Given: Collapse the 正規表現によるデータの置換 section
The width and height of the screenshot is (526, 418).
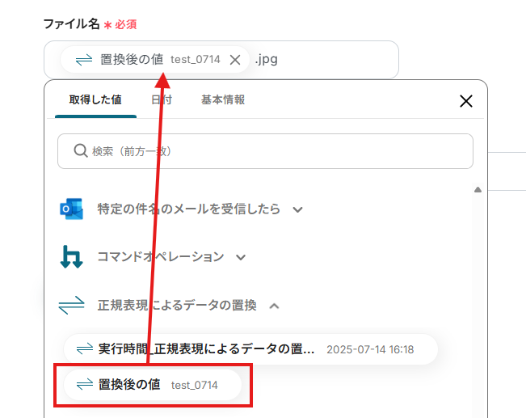Looking at the screenshot, I should (275, 306).
